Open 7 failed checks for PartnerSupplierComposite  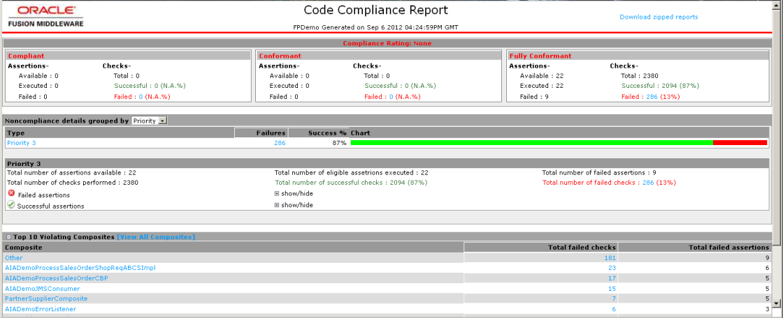tap(615, 298)
